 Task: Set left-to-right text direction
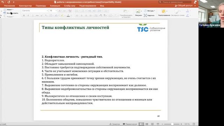pyautogui.click(x=100, y=15)
